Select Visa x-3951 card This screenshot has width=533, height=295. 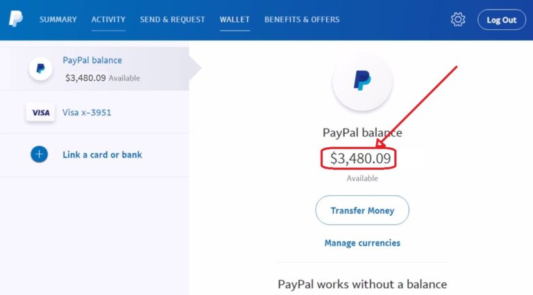click(94, 112)
